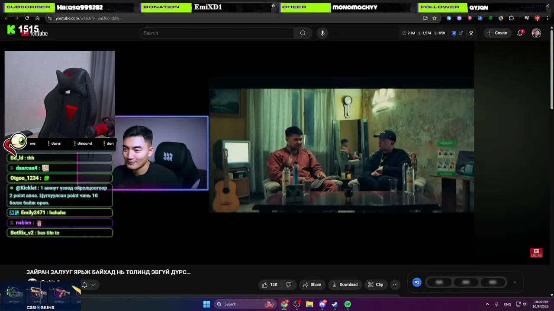Open the YouTube account avatar menu
This screenshot has width=554, height=311.
pos(536,33)
